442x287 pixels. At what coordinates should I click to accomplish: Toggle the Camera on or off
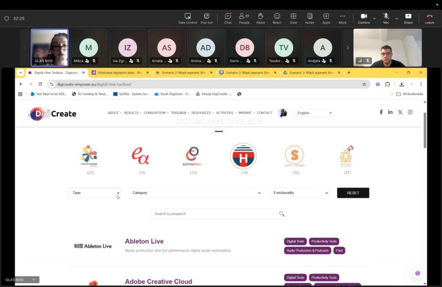(363, 17)
